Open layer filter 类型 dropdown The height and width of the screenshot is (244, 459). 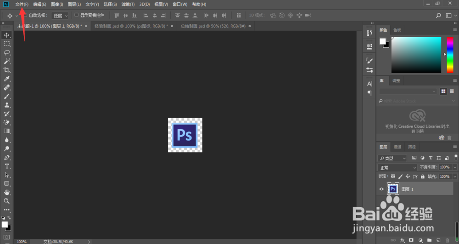click(x=392, y=158)
